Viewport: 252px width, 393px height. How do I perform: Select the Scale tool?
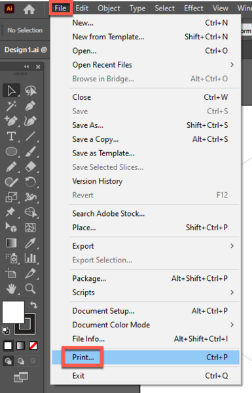(x=11, y=197)
